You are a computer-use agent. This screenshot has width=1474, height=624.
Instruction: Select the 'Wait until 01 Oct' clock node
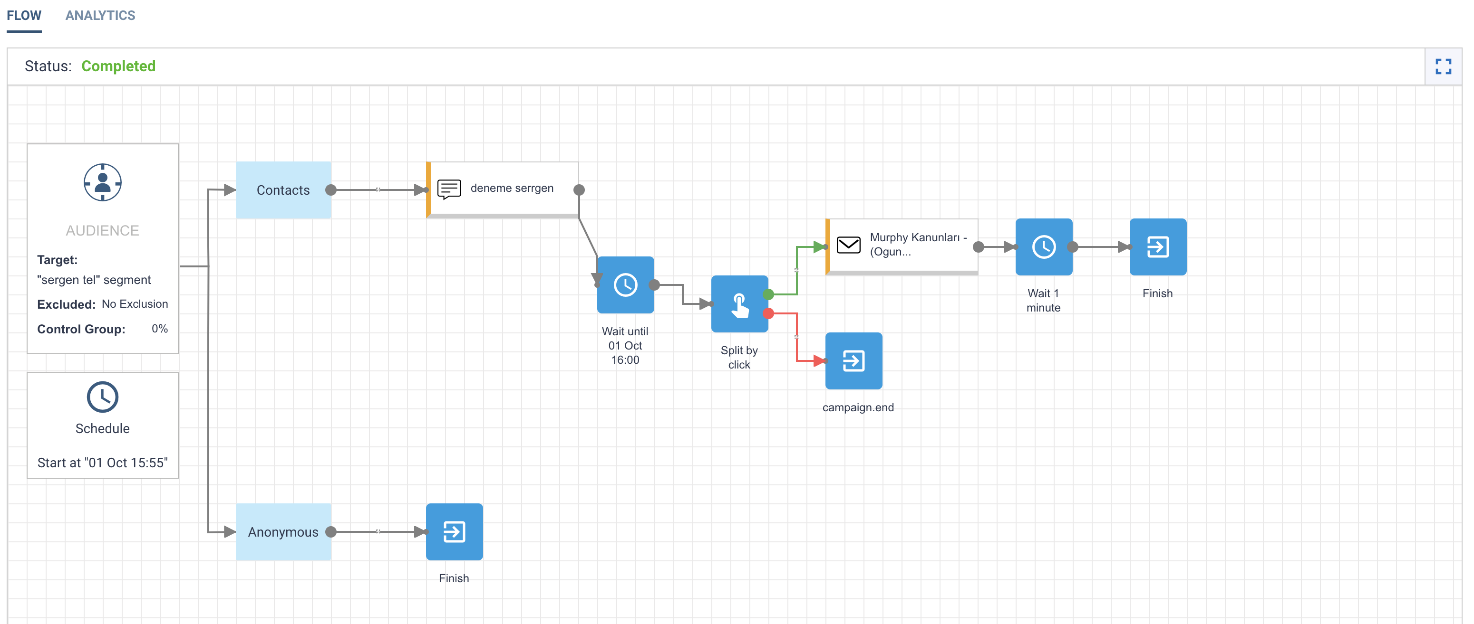[625, 284]
